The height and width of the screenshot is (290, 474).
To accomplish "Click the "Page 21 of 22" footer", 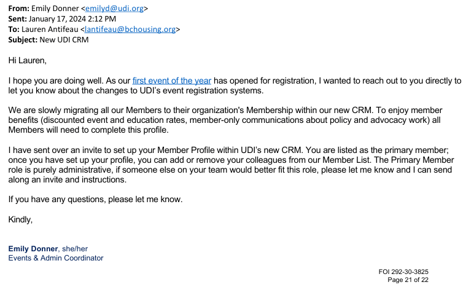I will [408, 280].
